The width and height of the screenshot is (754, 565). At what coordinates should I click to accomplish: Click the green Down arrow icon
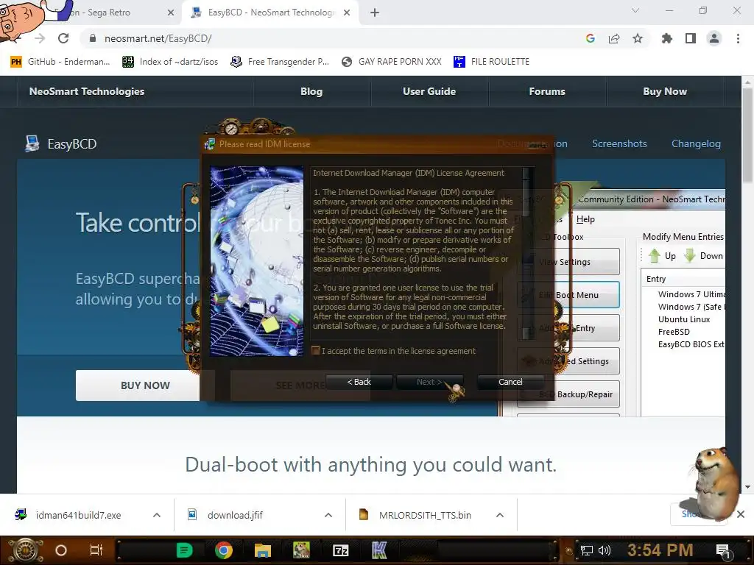689,255
